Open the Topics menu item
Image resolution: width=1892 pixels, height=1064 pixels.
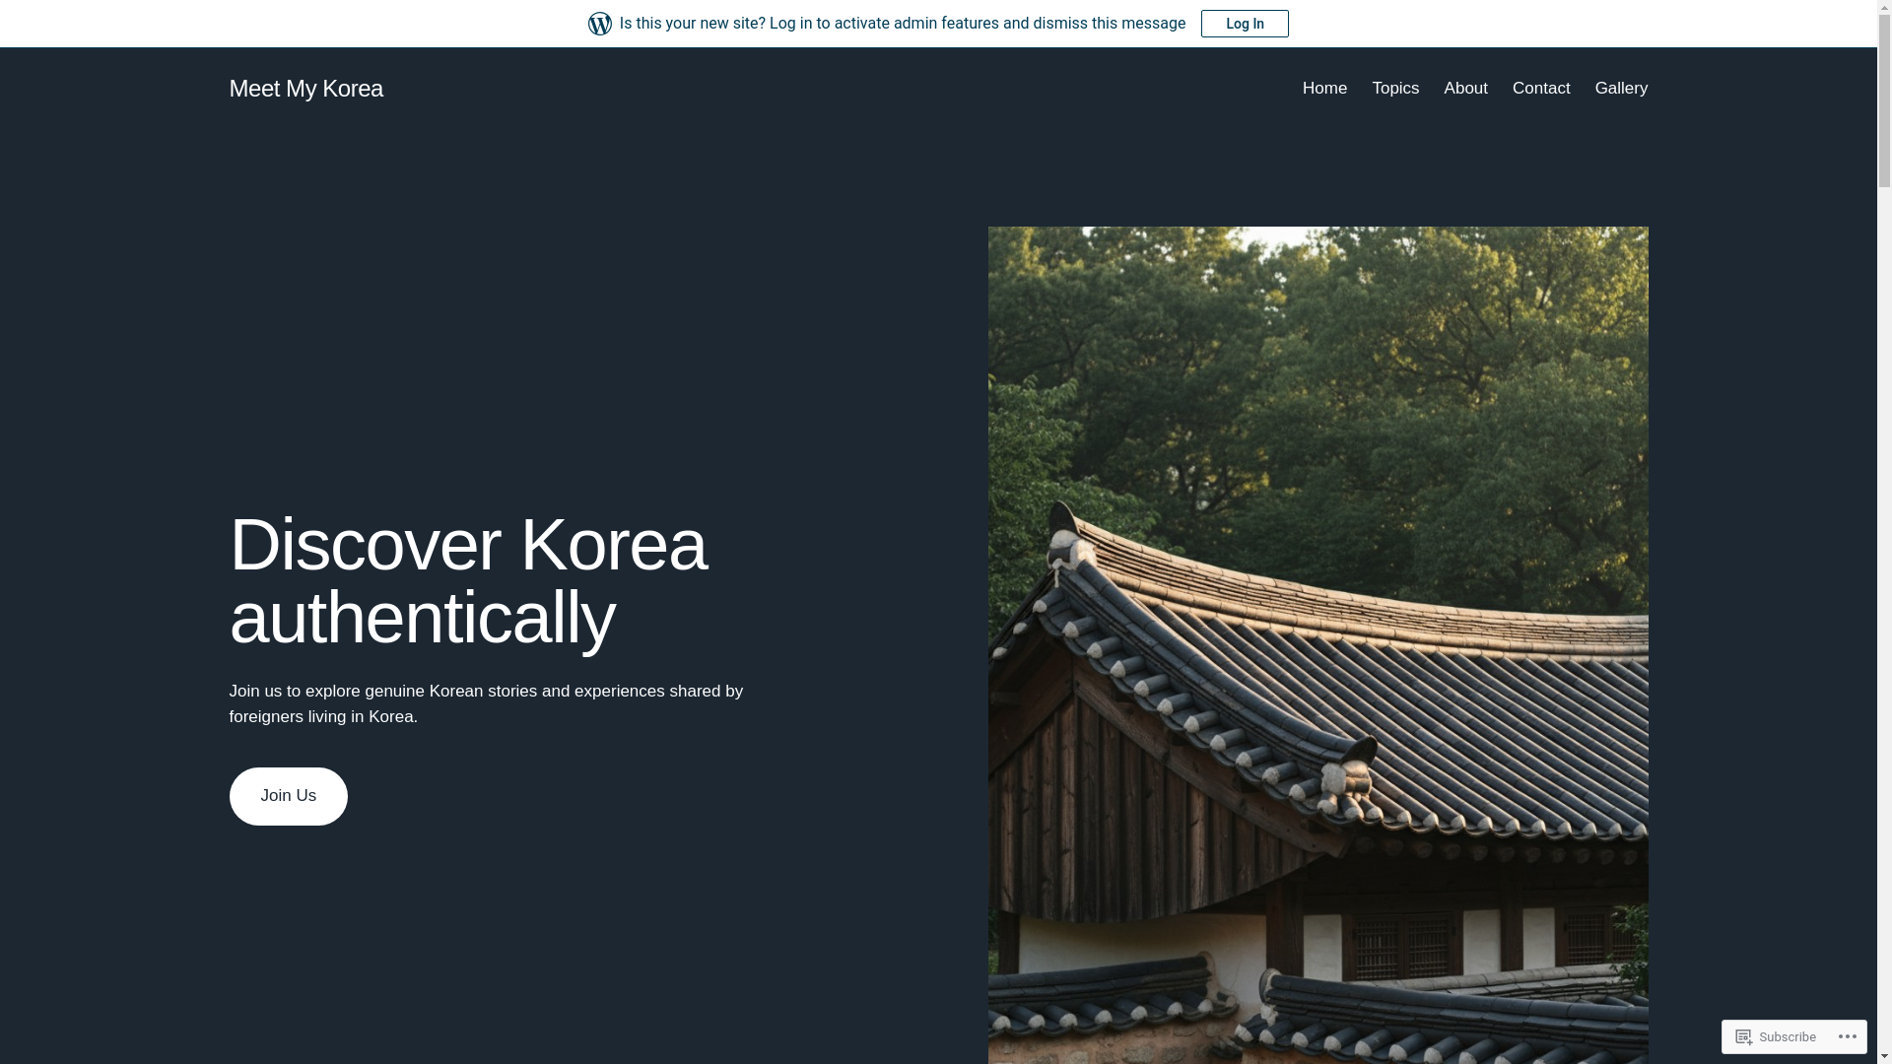[x=1394, y=89]
